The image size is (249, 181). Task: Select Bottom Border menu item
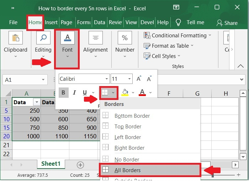point(150,116)
